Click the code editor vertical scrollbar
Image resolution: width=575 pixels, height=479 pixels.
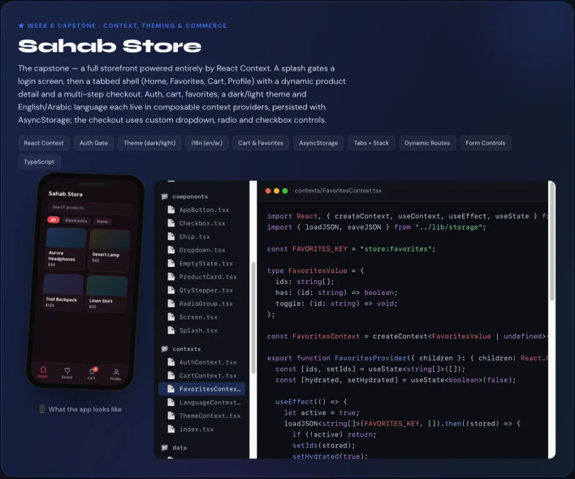coord(552,242)
